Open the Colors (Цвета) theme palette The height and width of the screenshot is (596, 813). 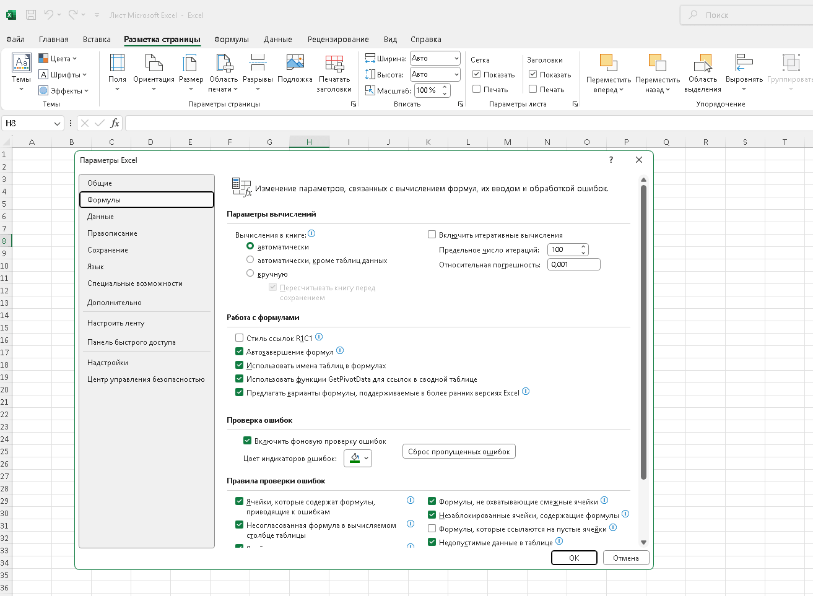58,59
